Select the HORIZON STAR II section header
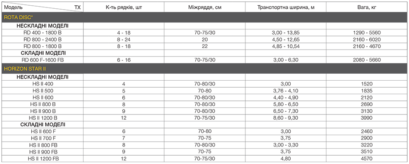Screen dimensions: 409x164 click(x=204, y=68)
